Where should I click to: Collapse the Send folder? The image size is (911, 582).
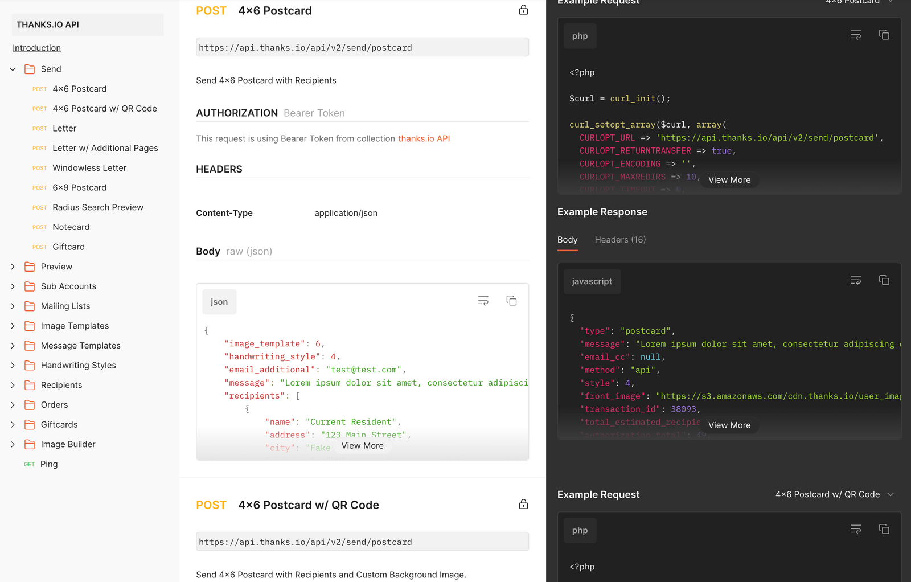(13, 69)
